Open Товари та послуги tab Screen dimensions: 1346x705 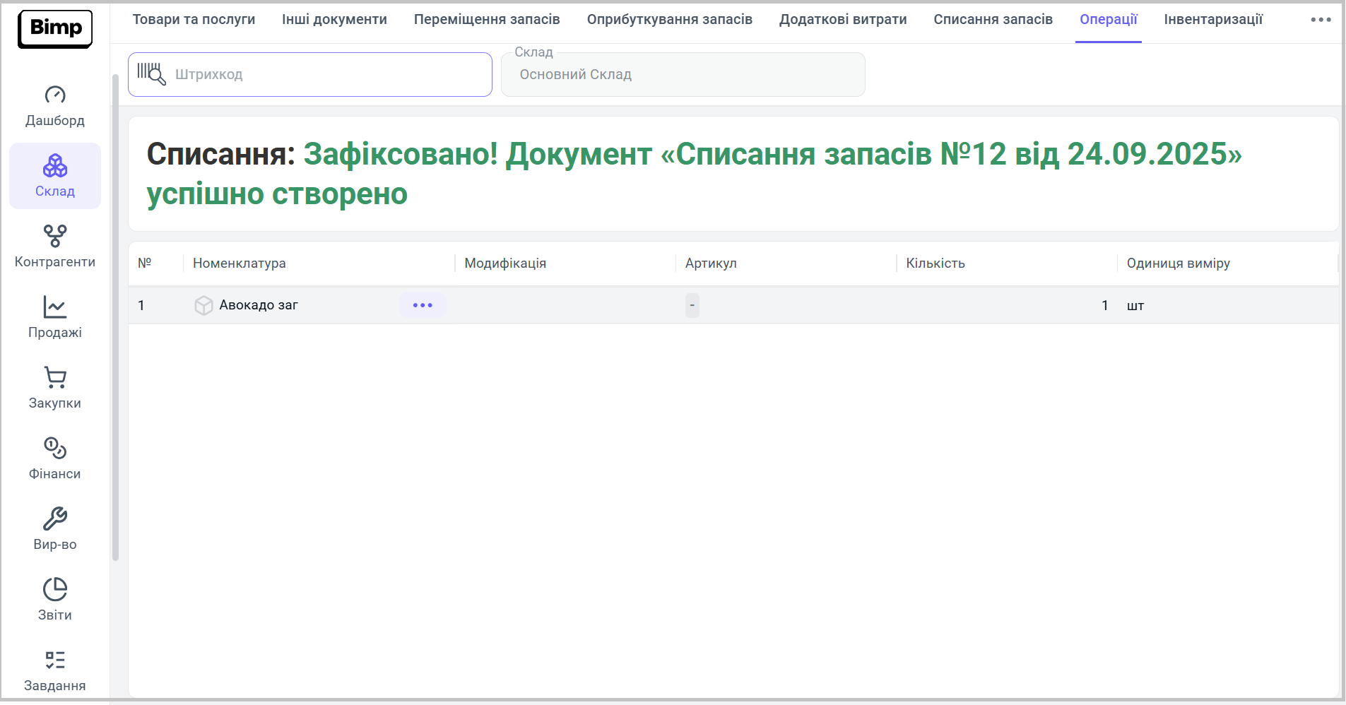pos(194,20)
